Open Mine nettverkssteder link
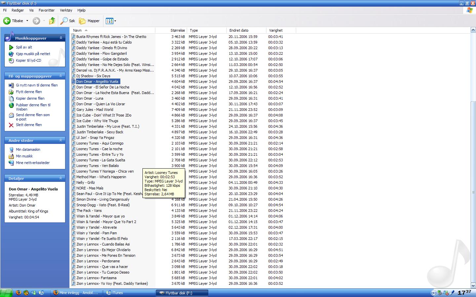476x297 pixels. pos(33,163)
